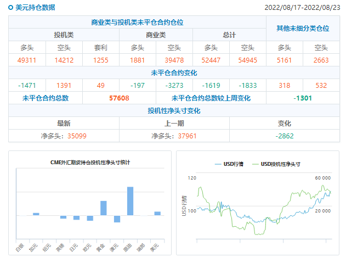This screenshot has height=257, width=346.
Task: Click the net position change value -2862
Action: [x=285, y=136]
